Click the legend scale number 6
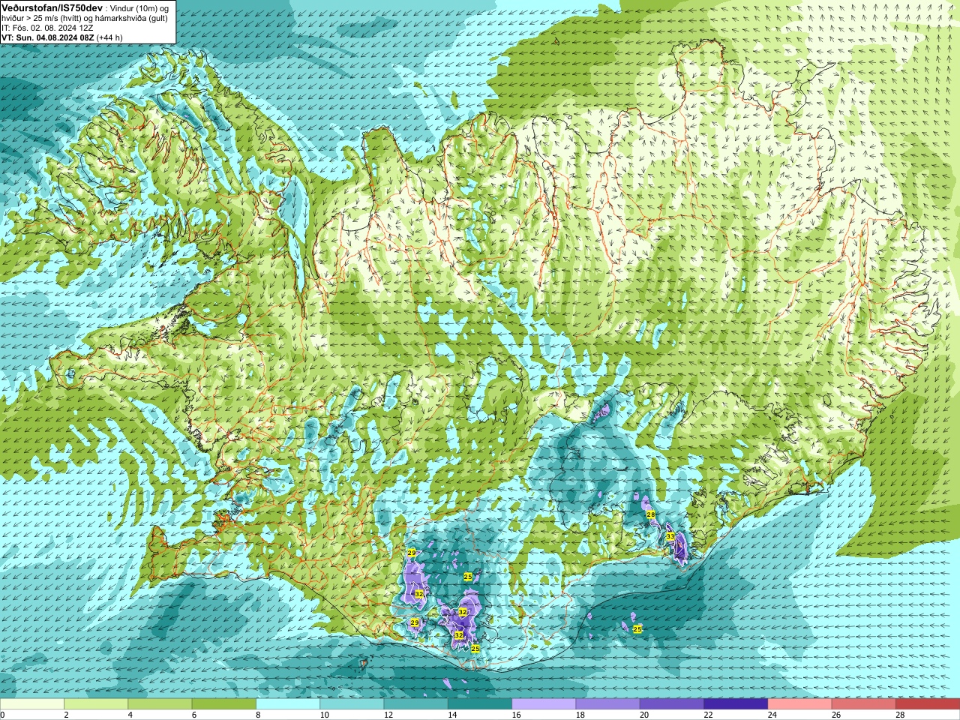This screenshot has height=720, width=960. pyautogui.click(x=195, y=715)
